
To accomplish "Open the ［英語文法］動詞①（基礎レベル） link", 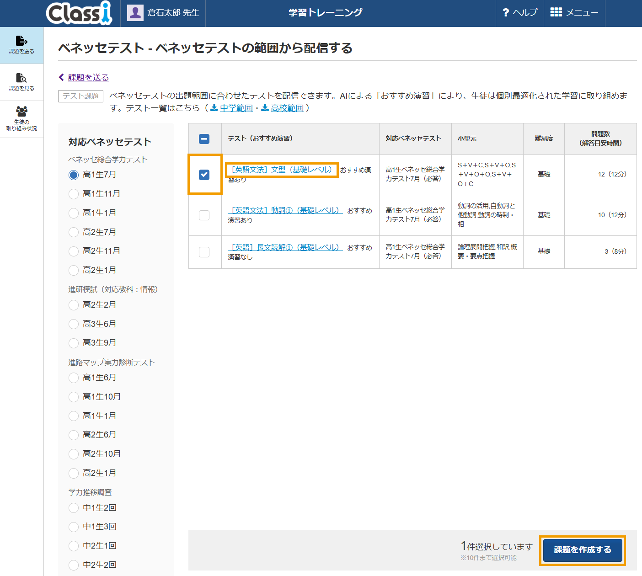I will 285,210.
